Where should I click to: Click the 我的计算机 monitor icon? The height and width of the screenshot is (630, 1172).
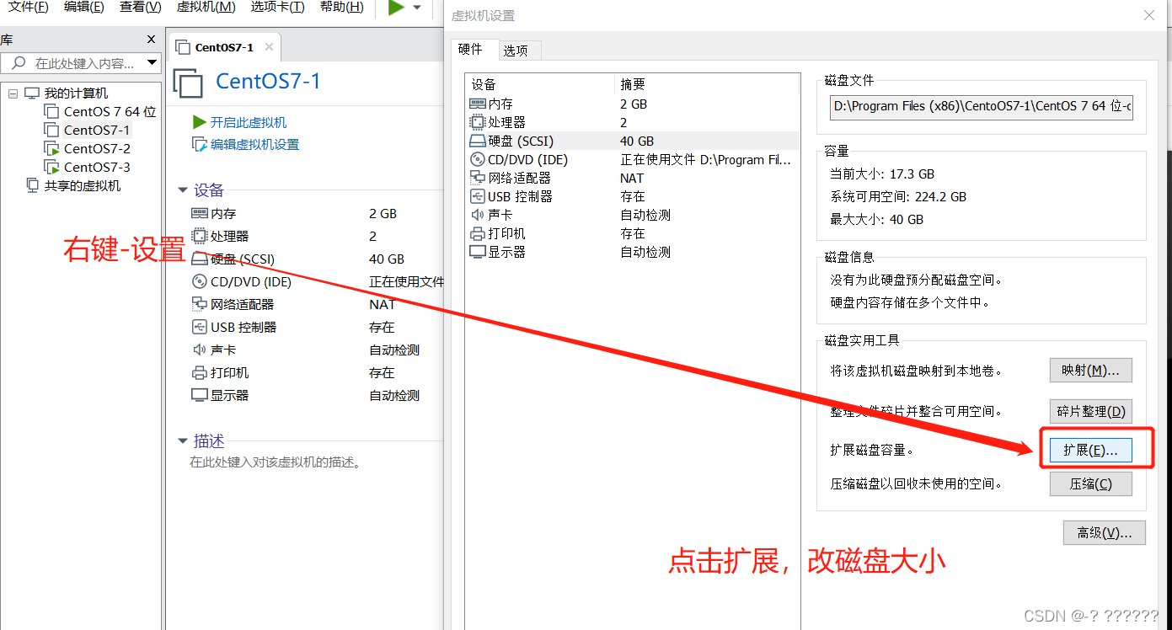(x=32, y=93)
